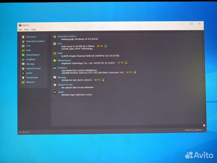The height and width of the screenshot is (163, 217).
Task: Click the GPU temperature 32 °C value
Action: (x=129, y=72)
